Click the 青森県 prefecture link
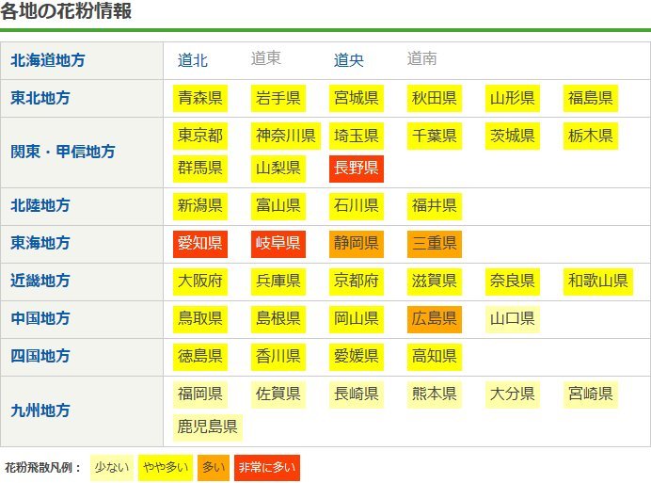Screen dimensions: 651x483 pos(200,98)
